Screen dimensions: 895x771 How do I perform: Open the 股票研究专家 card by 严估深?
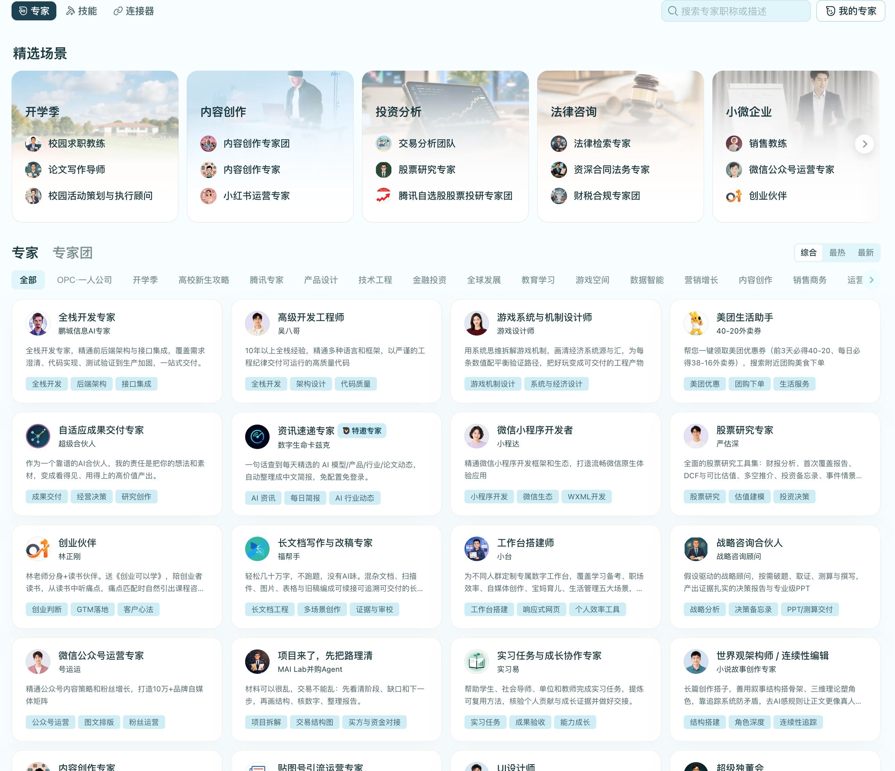click(x=775, y=464)
